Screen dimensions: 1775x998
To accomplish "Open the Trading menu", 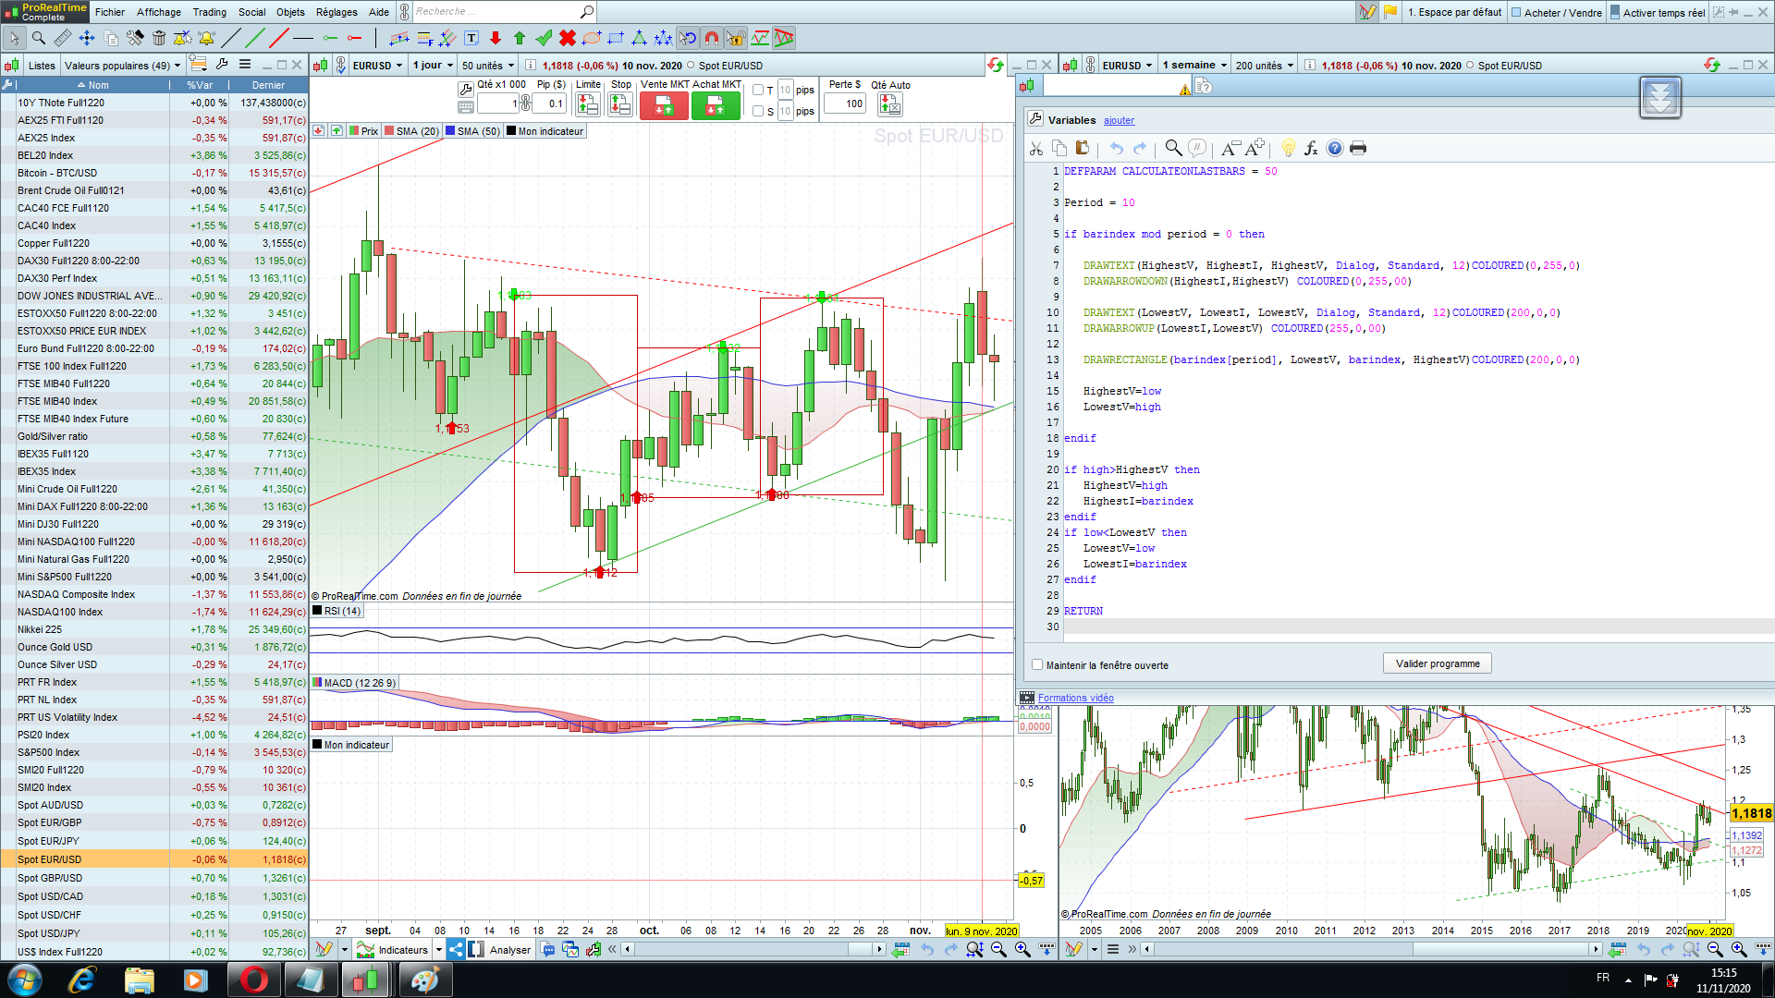I will tap(209, 12).
